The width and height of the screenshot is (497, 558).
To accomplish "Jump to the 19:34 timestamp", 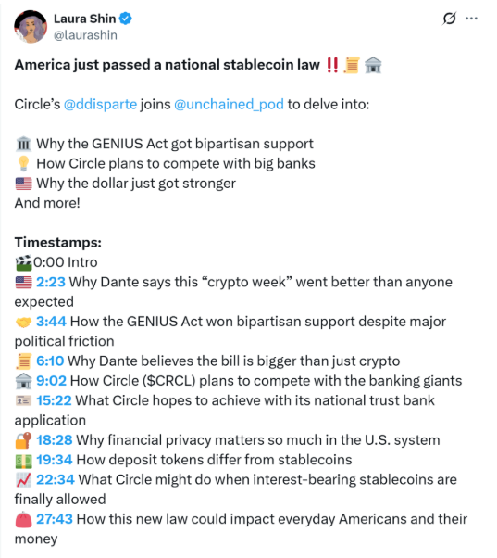I will point(55,460).
